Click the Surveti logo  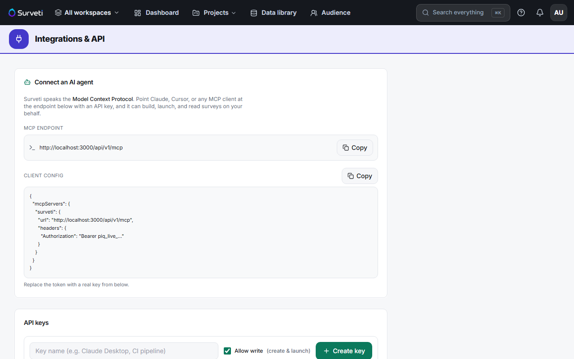(x=26, y=13)
